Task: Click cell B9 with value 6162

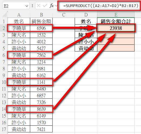Action: click(x=41, y=75)
